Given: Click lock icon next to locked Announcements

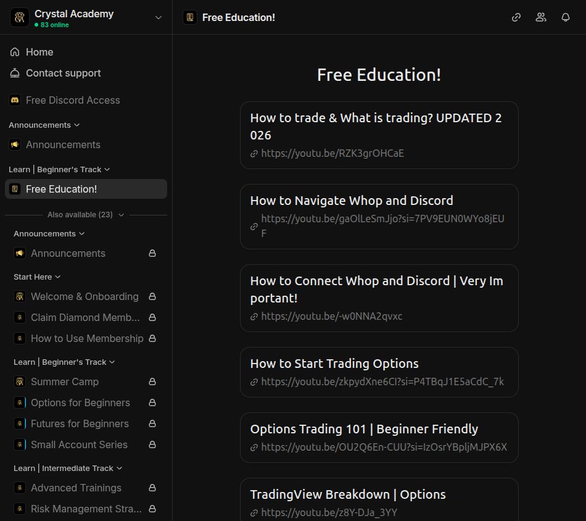Looking at the screenshot, I should coord(152,253).
